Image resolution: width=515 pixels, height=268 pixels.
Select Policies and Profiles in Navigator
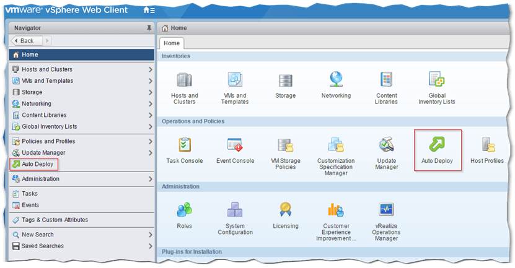pos(81,141)
